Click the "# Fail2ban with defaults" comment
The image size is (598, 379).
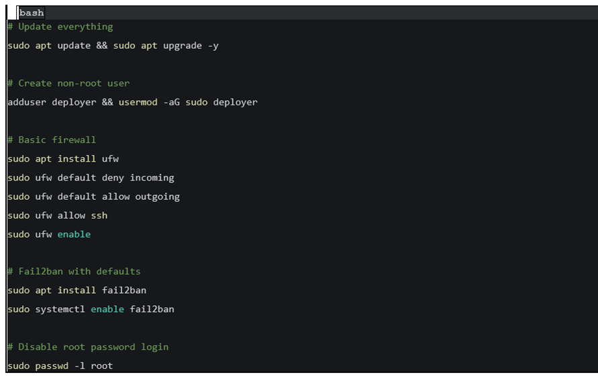coord(74,272)
